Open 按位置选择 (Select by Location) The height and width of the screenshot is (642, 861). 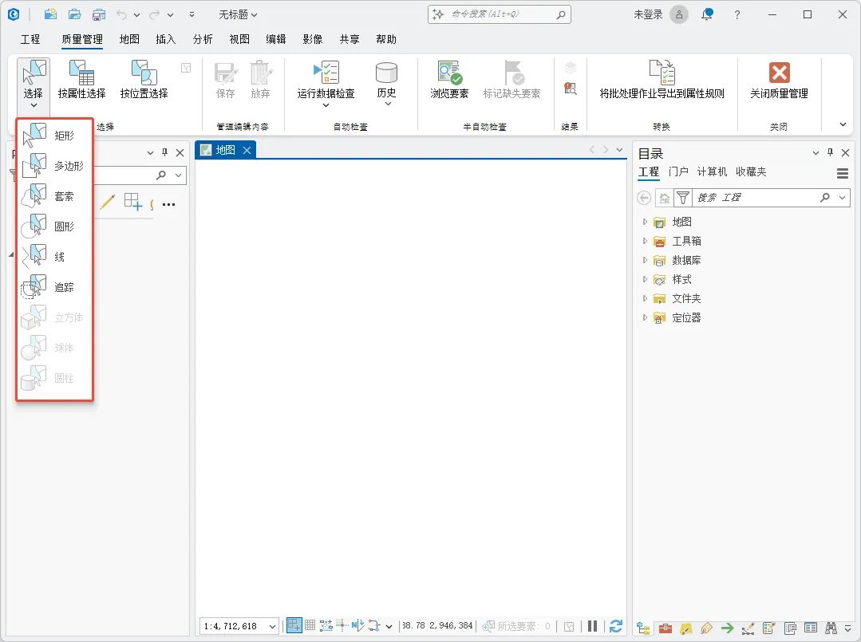pos(144,80)
